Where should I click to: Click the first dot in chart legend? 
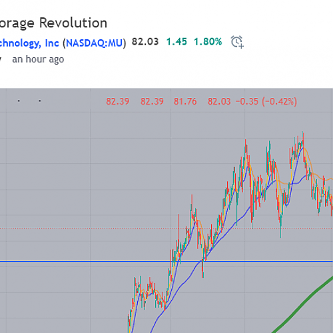click(x=19, y=101)
